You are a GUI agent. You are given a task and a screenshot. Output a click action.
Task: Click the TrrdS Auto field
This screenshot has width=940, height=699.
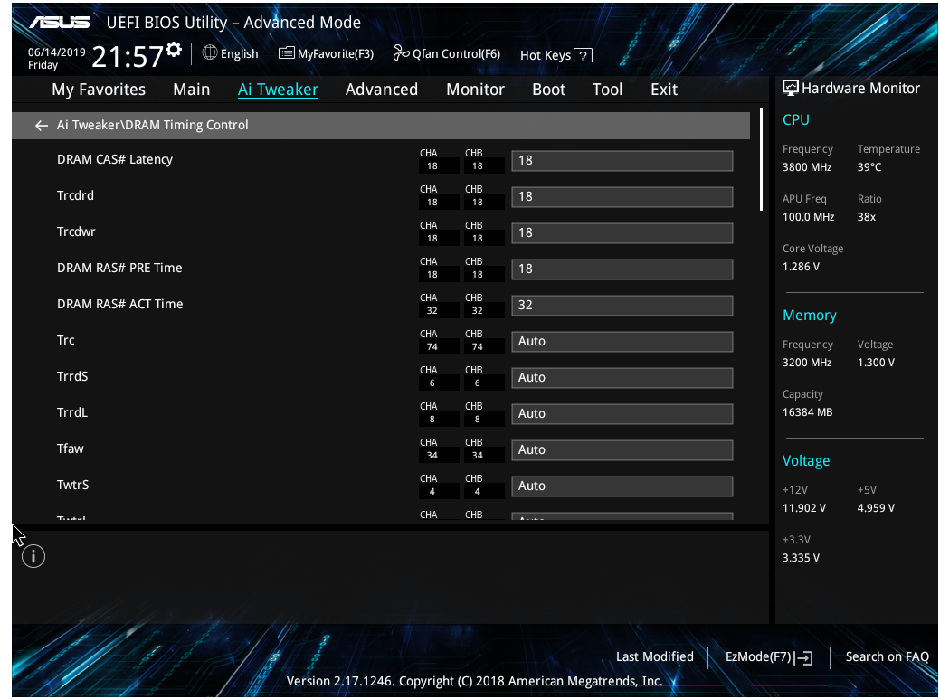click(622, 377)
